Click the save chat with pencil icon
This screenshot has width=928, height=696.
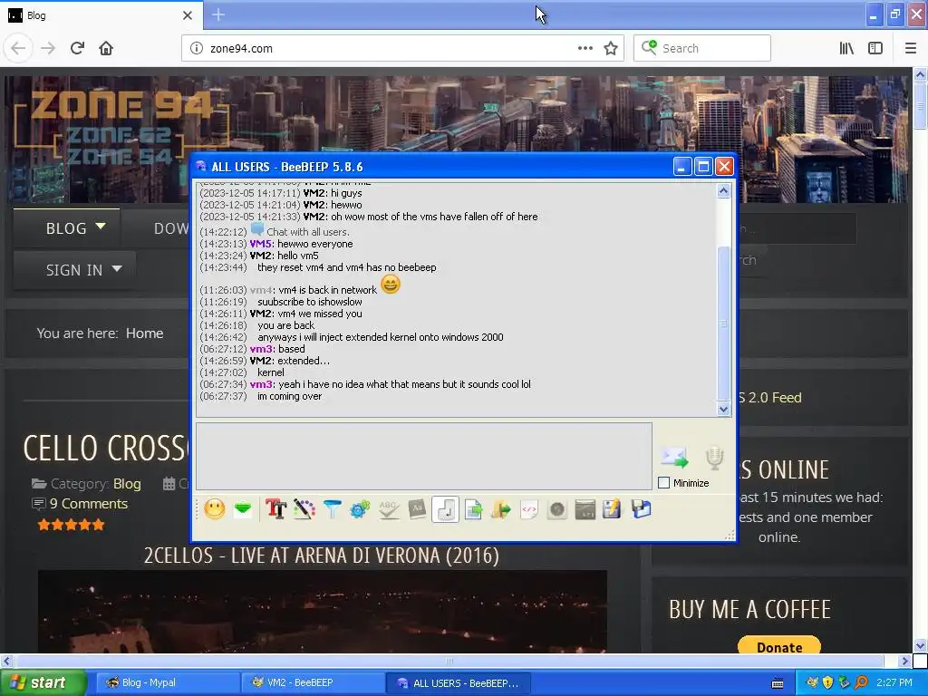click(x=612, y=509)
